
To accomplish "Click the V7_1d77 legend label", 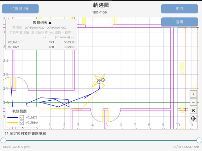I will pos(32,117).
